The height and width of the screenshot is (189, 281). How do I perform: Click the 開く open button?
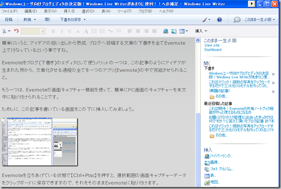(47, 19)
